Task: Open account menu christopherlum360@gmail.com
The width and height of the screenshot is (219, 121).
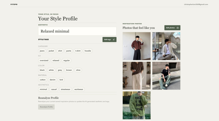Action: [x=196, y=4]
